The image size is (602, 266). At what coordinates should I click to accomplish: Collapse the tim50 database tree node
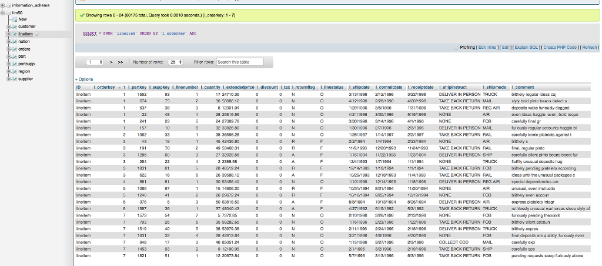pos(2,12)
